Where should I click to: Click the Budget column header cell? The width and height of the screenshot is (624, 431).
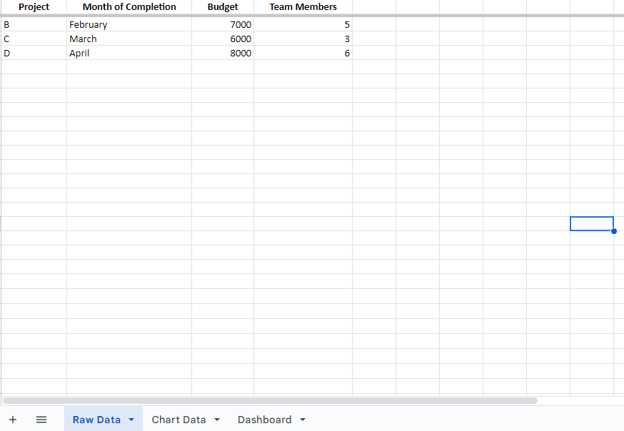pyautogui.click(x=223, y=7)
